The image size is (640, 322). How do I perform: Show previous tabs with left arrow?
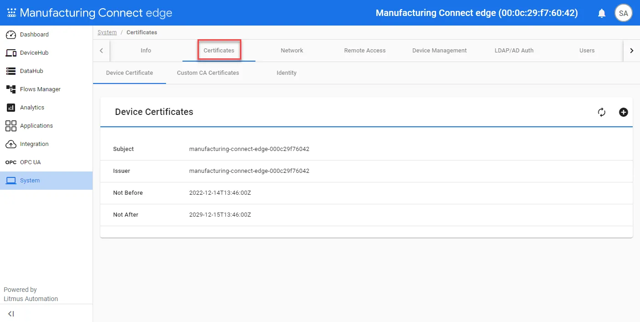[x=101, y=51]
